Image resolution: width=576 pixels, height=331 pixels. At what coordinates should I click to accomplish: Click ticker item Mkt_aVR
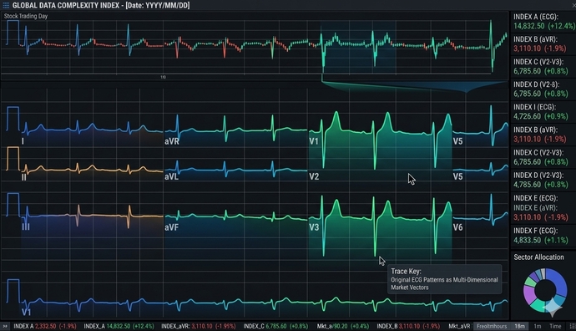coord(459,326)
